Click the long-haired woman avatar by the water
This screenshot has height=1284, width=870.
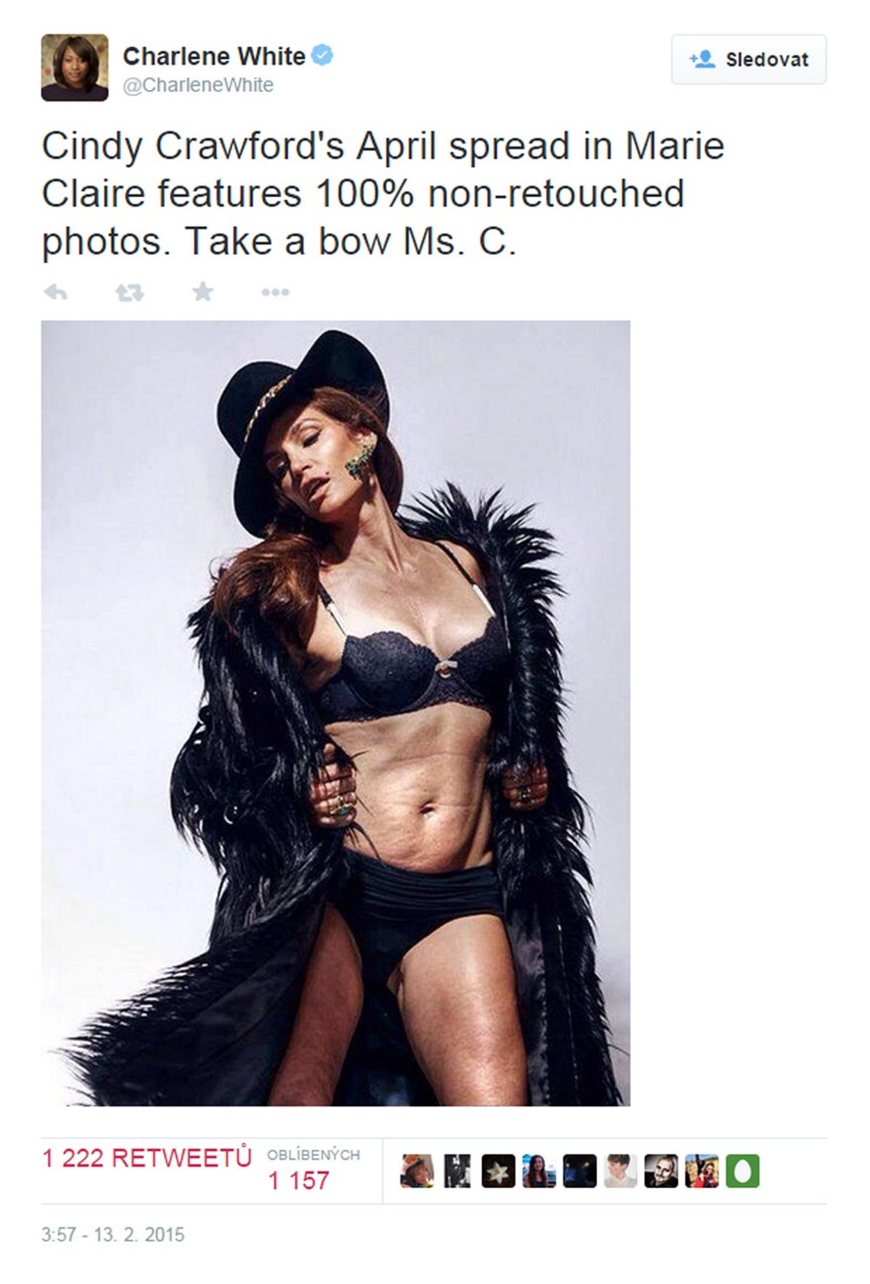click(x=539, y=1171)
